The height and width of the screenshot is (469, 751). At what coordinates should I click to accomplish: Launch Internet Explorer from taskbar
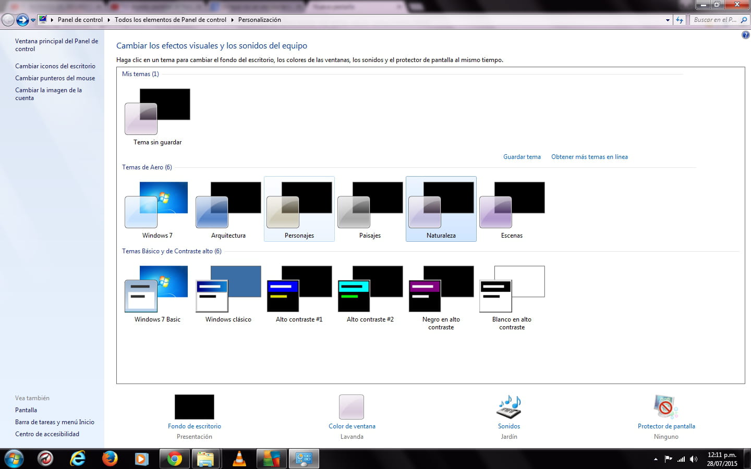click(x=78, y=459)
